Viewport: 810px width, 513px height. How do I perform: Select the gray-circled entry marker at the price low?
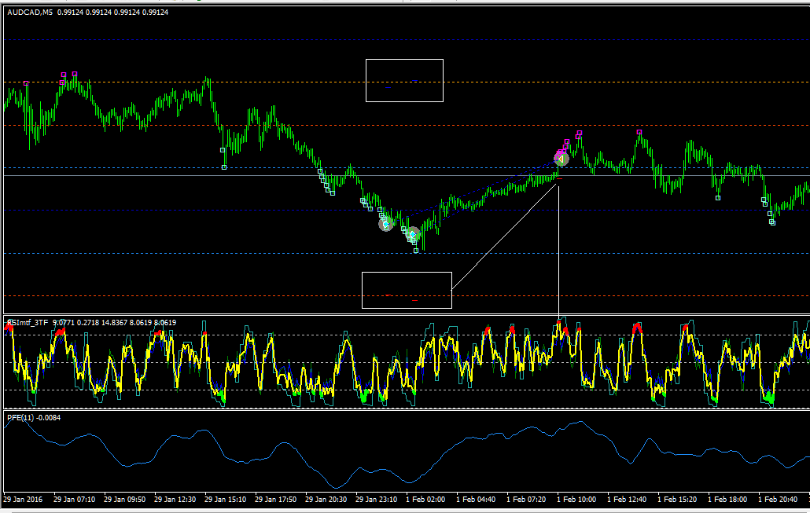[412, 234]
